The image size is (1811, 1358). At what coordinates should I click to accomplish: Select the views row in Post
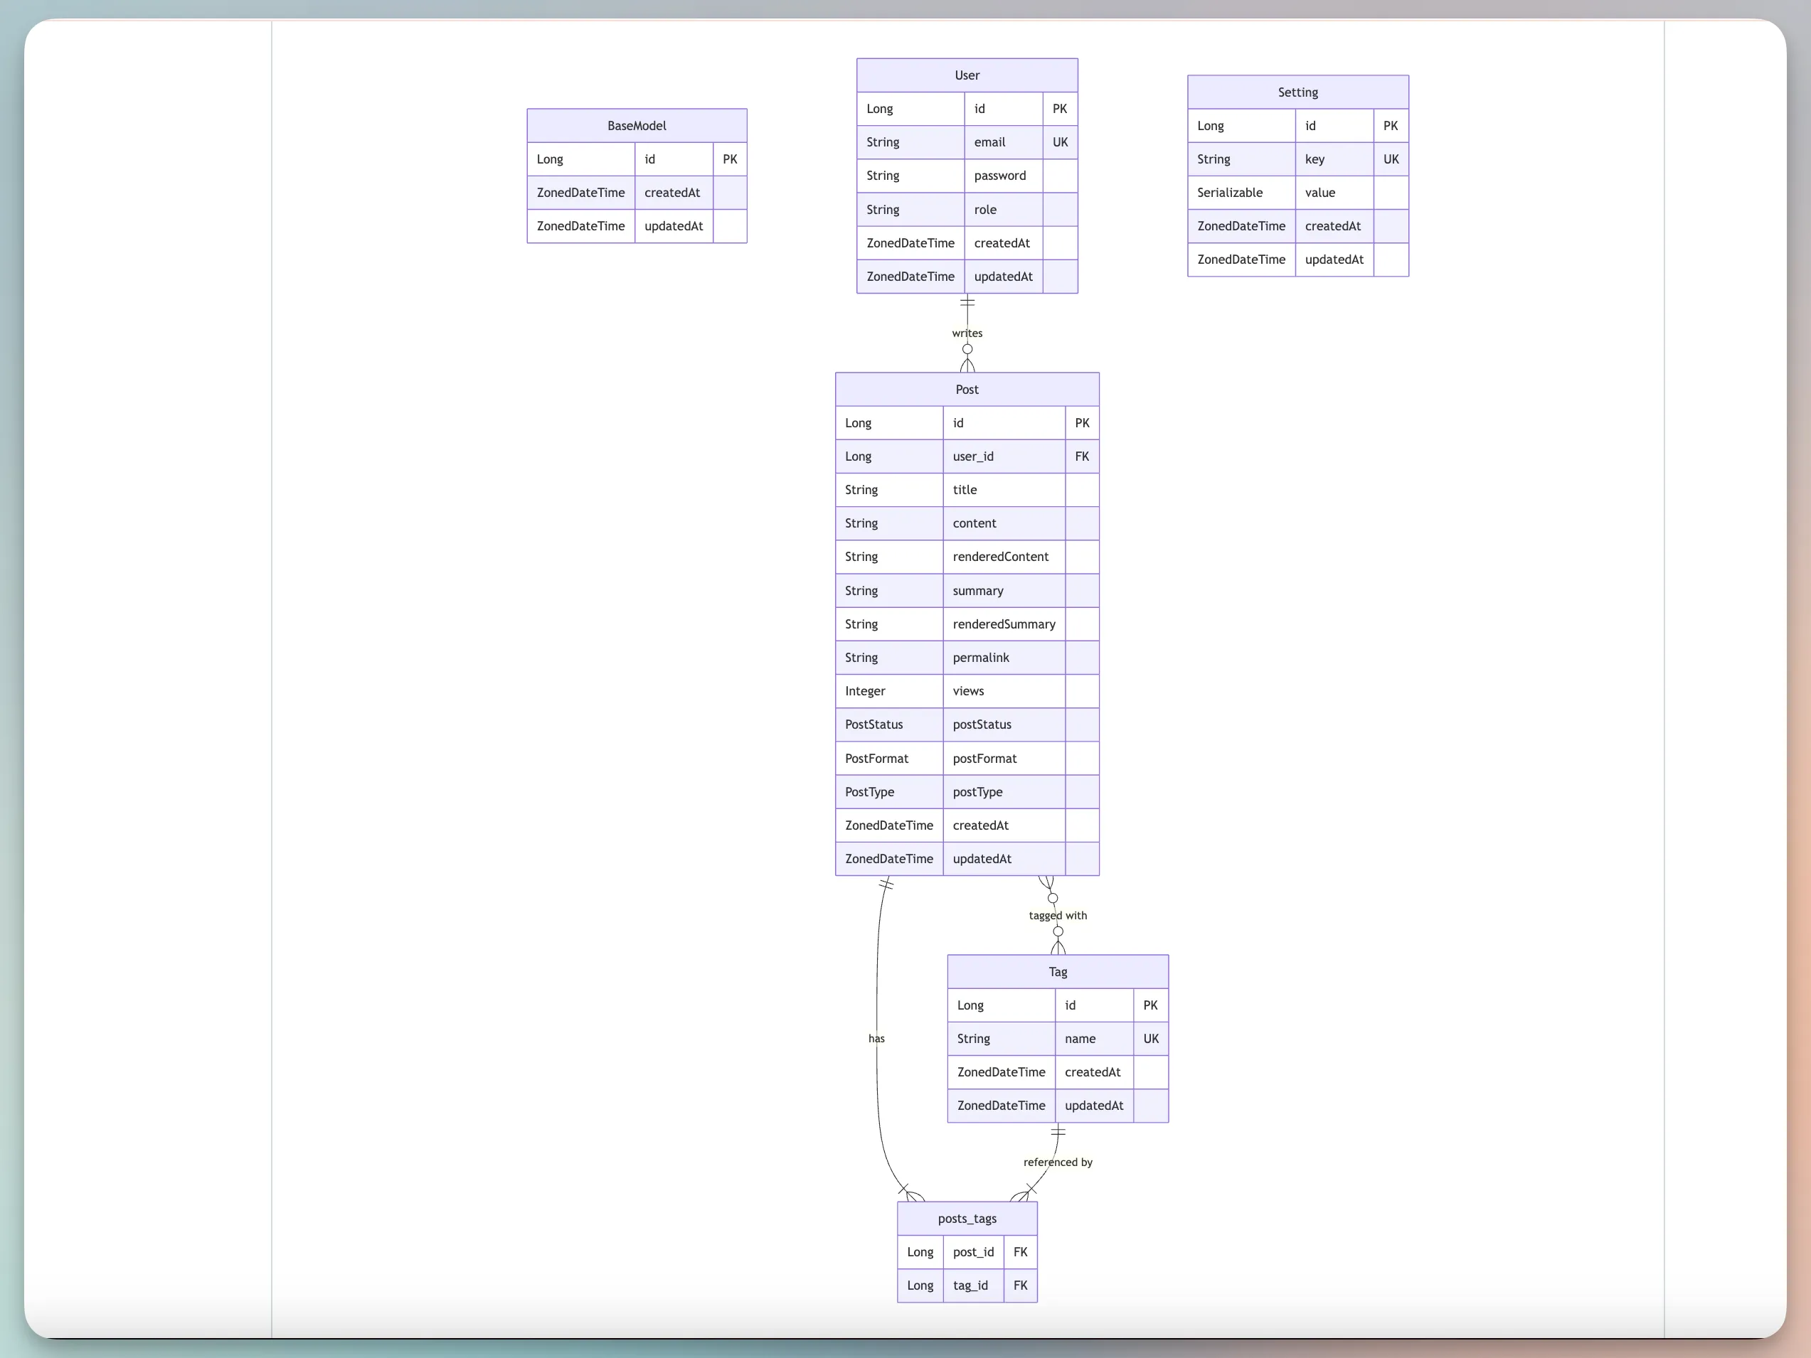click(x=967, y=691)
